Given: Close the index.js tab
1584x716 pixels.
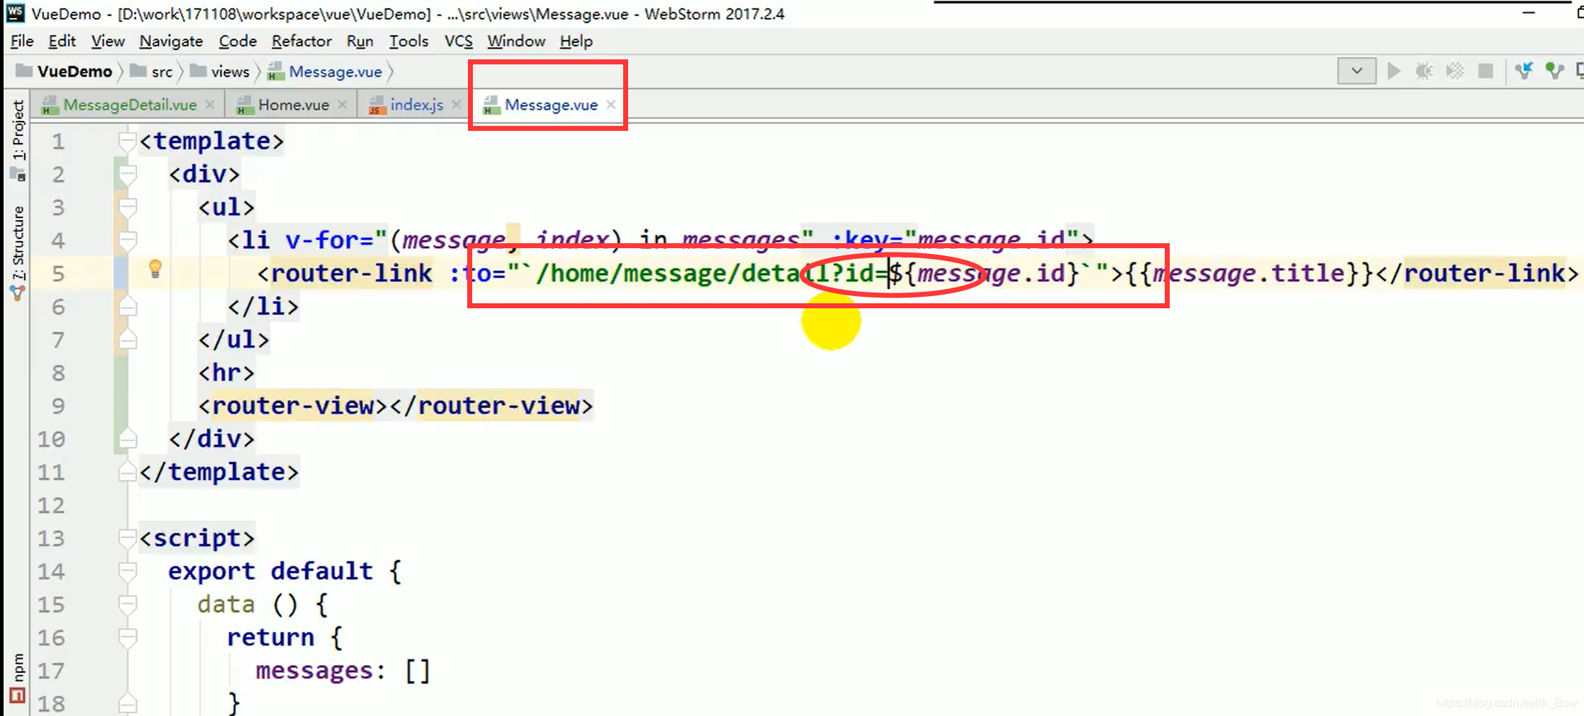Looking at the screenshot, I should (x=456, y=104).
